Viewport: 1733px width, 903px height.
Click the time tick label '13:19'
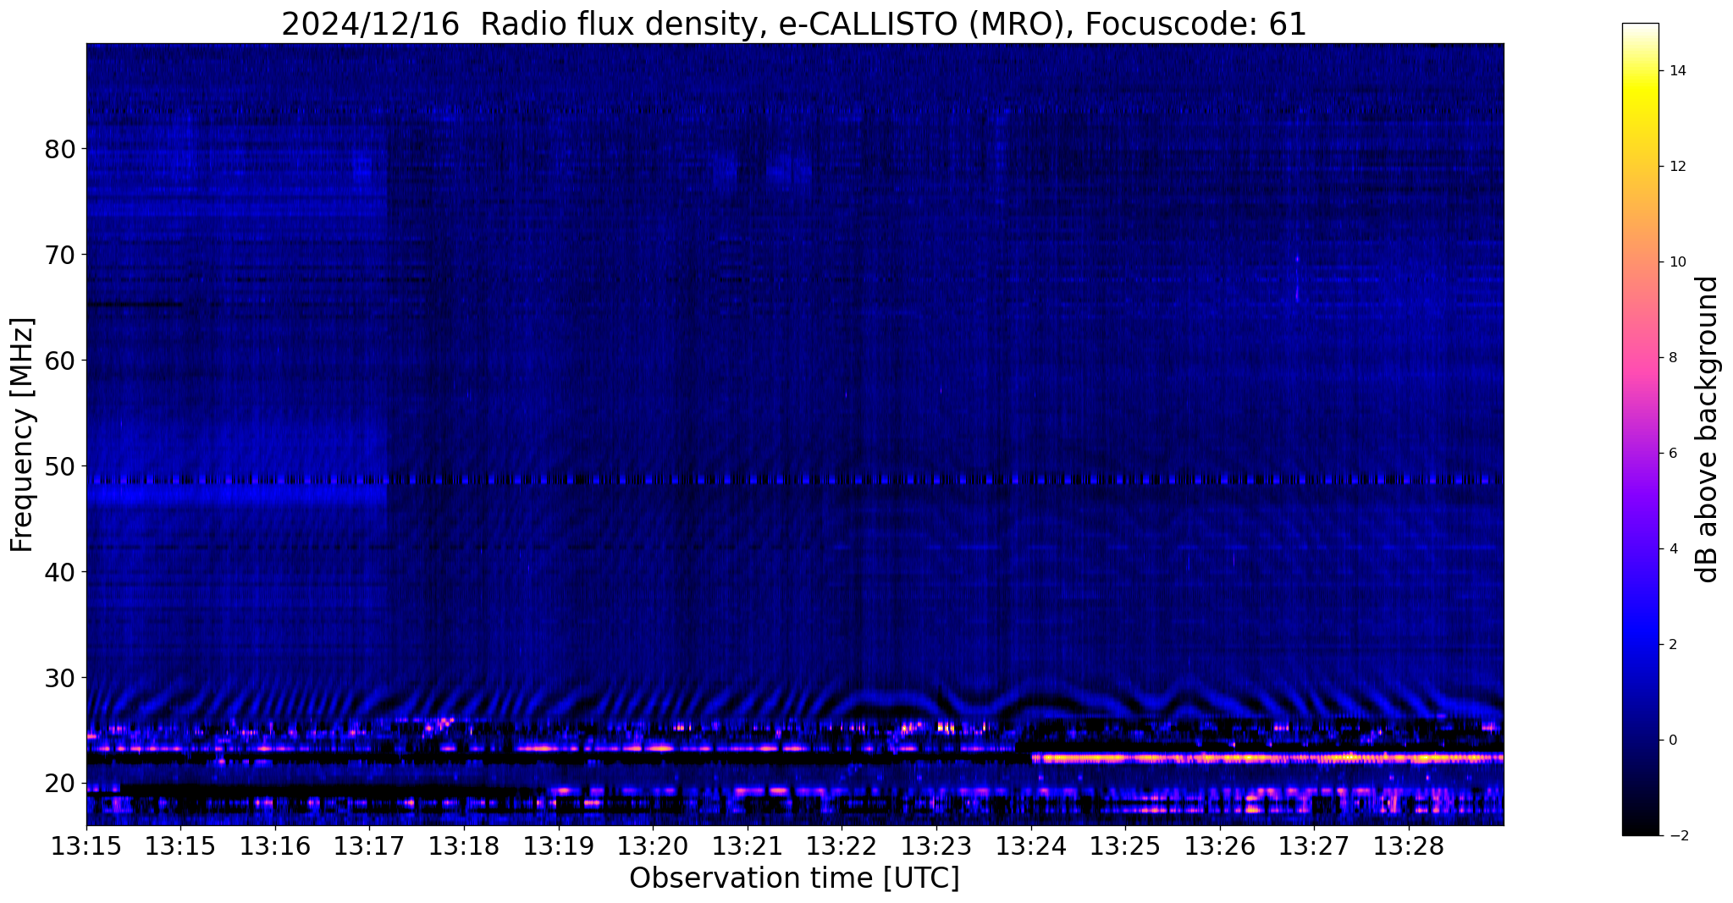click(558, 845)
